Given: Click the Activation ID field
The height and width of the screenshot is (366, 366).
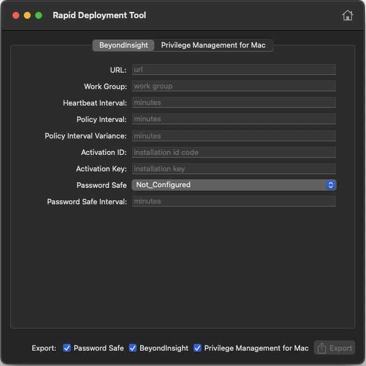Looking at the screenshot, I should point(234,153).
